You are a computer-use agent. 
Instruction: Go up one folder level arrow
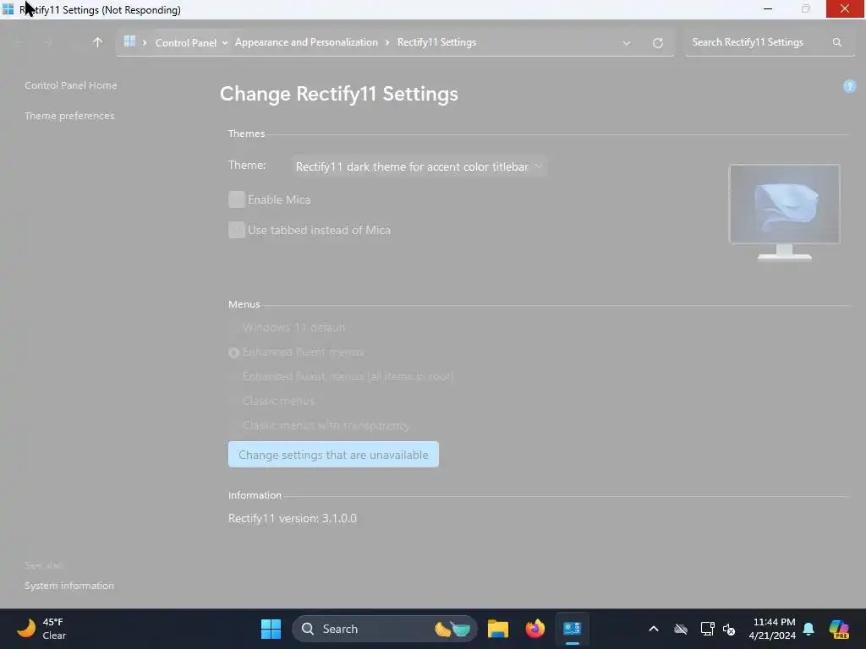(x=98, y=42)
